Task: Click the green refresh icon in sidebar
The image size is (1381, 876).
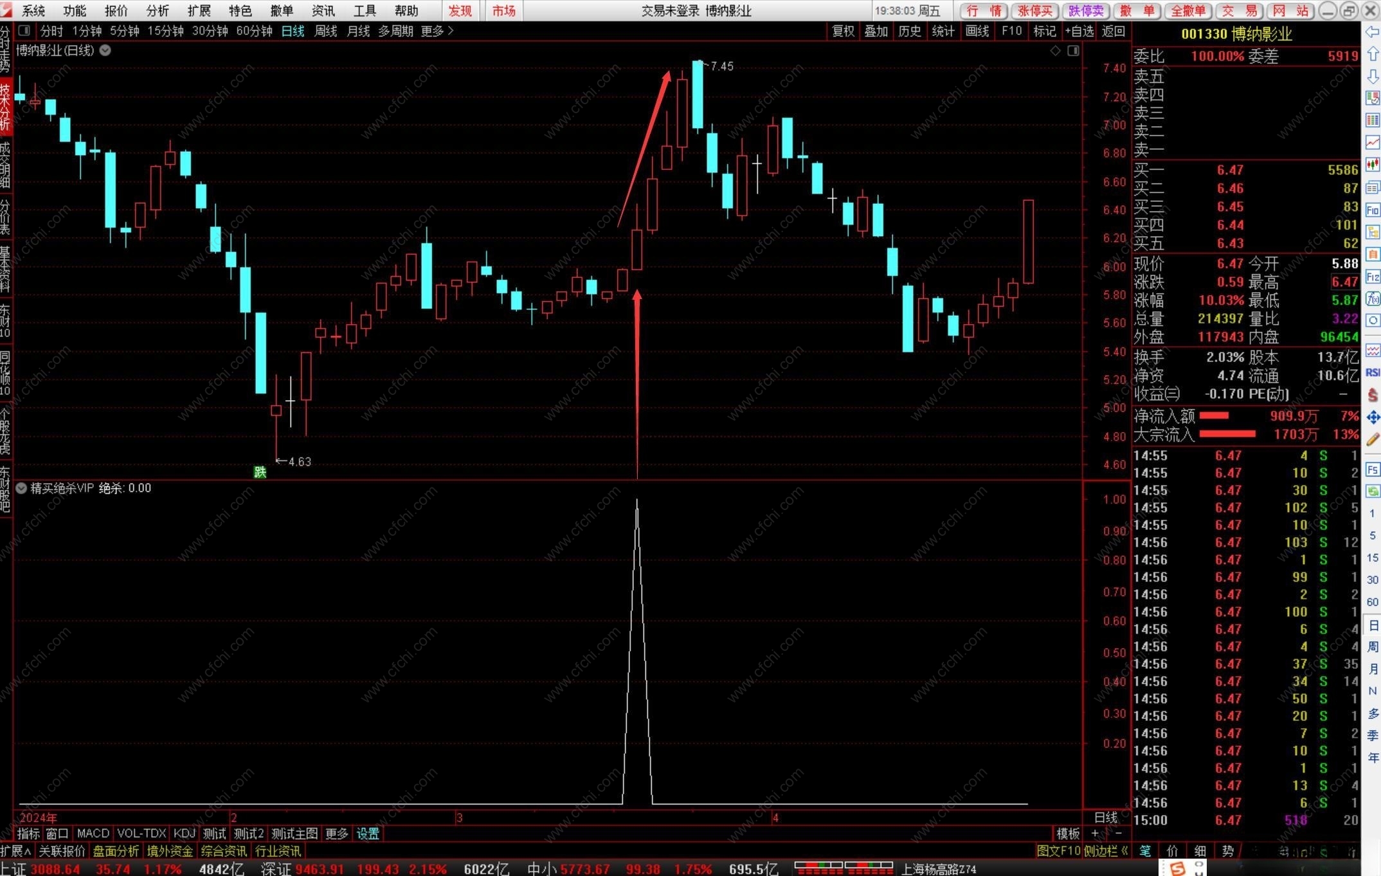Action: 1373,491
